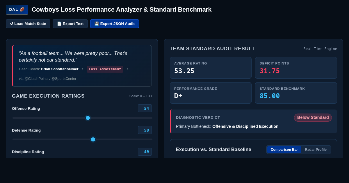The image size is (349, 183).
Task: Select the Standard Benchmark value 85.00
Action: point(270,96)
